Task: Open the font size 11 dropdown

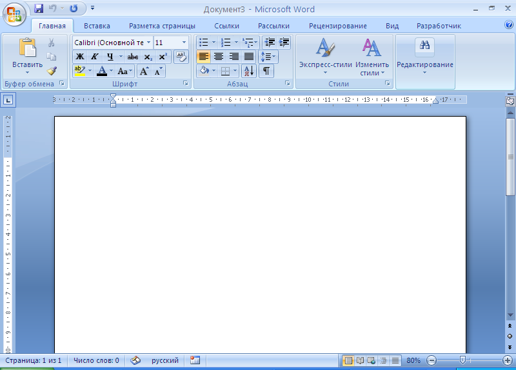Action: 184,43
